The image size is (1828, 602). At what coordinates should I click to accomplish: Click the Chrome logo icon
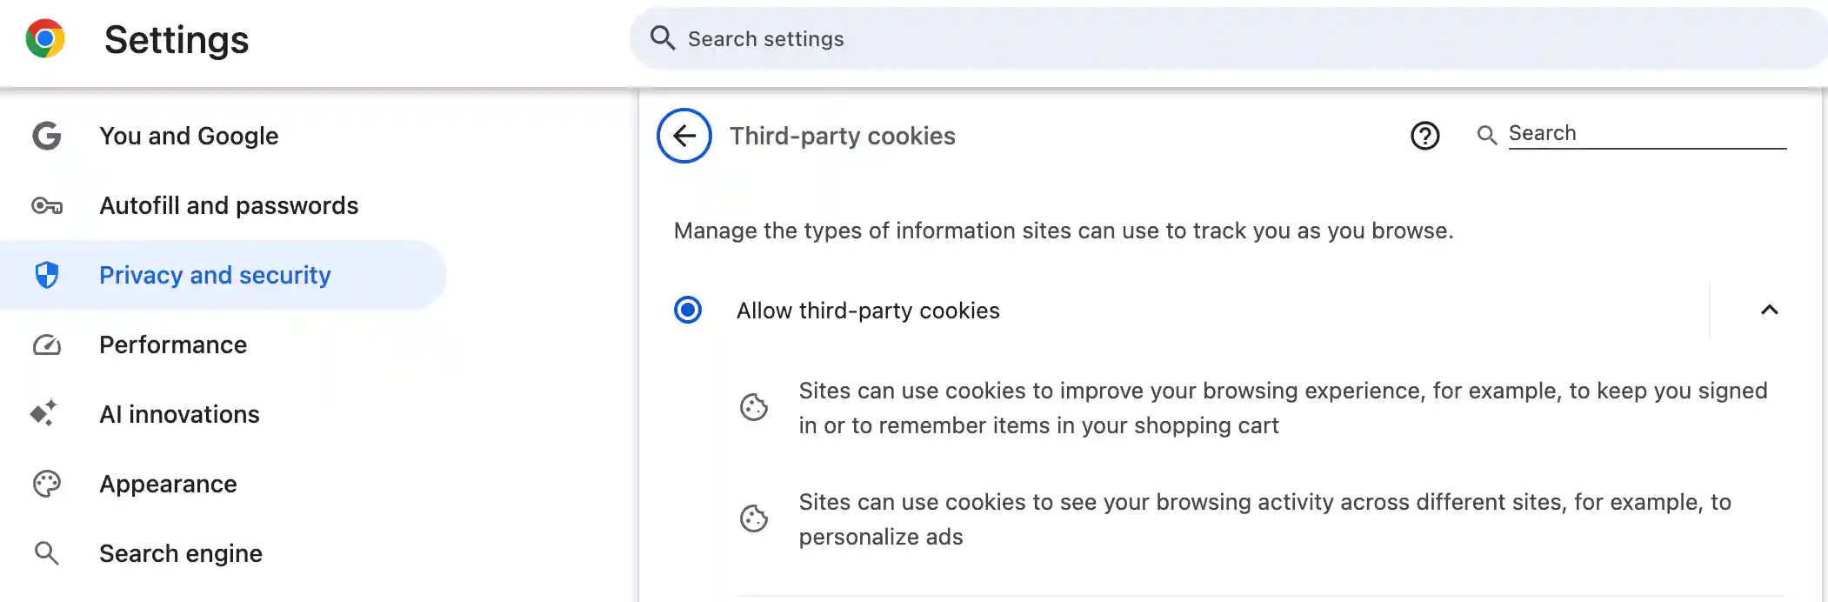click(45, 38)
